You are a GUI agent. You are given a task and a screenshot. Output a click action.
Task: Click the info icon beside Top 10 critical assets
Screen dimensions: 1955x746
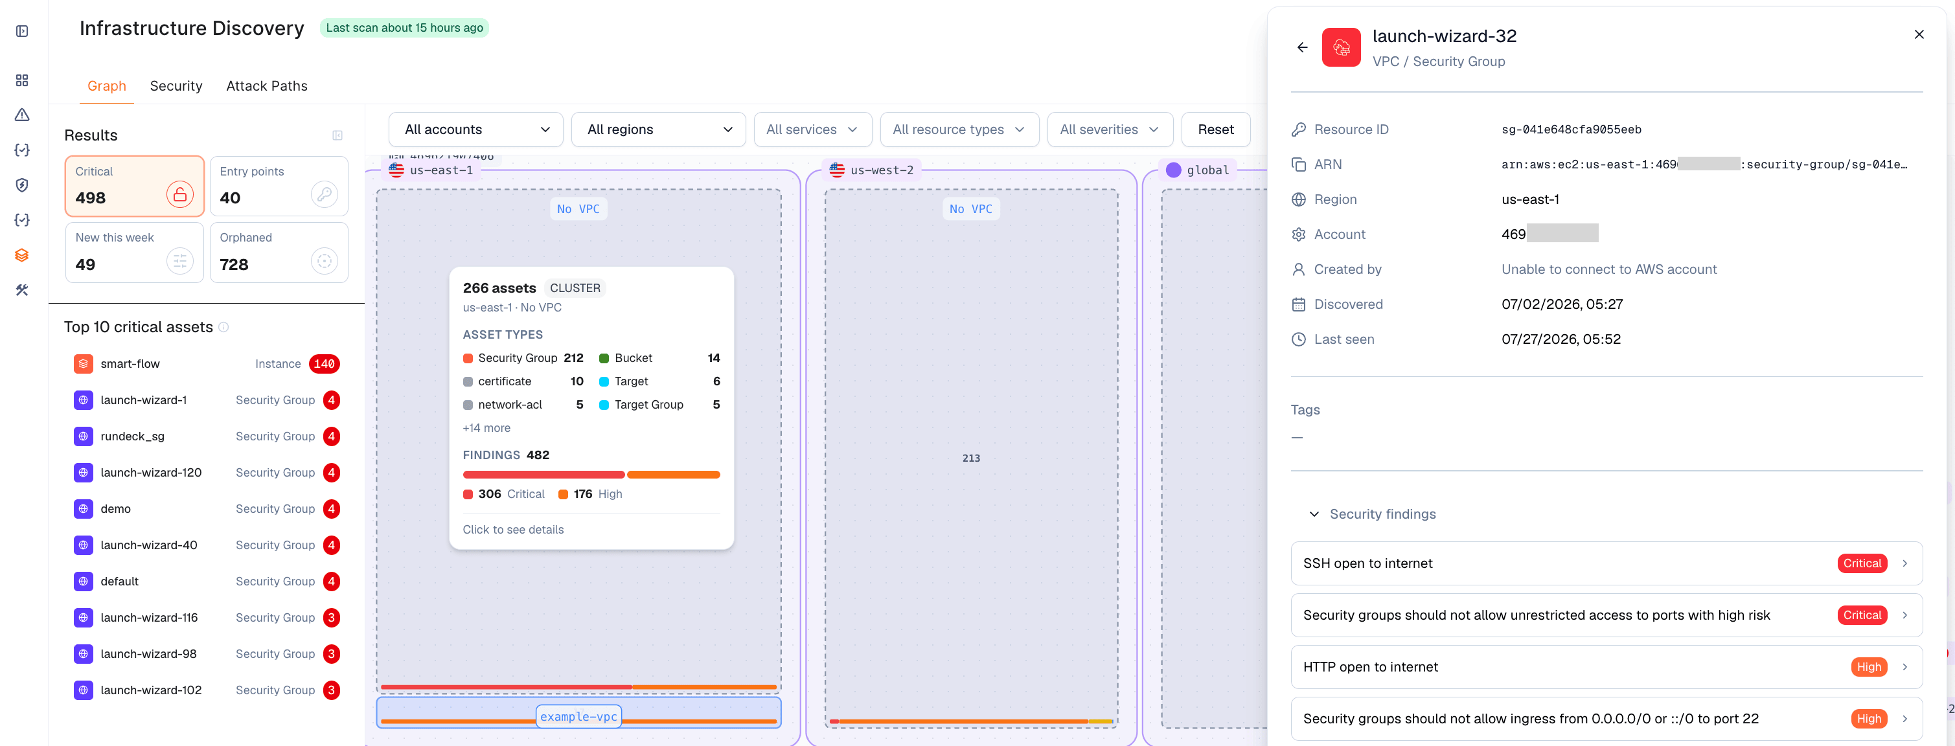tap(224, 327)
